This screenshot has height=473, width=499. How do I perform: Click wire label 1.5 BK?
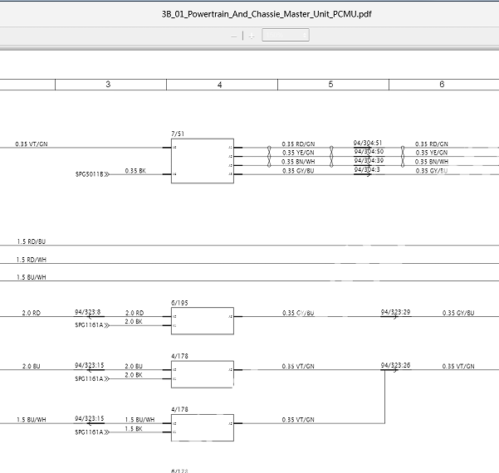click(134, 429)
